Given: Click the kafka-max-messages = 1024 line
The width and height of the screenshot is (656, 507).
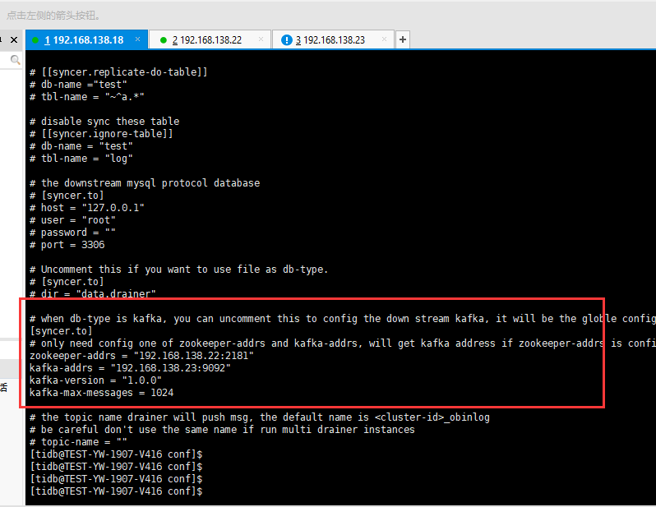Looking at the screenshot, I should point(101,393).
